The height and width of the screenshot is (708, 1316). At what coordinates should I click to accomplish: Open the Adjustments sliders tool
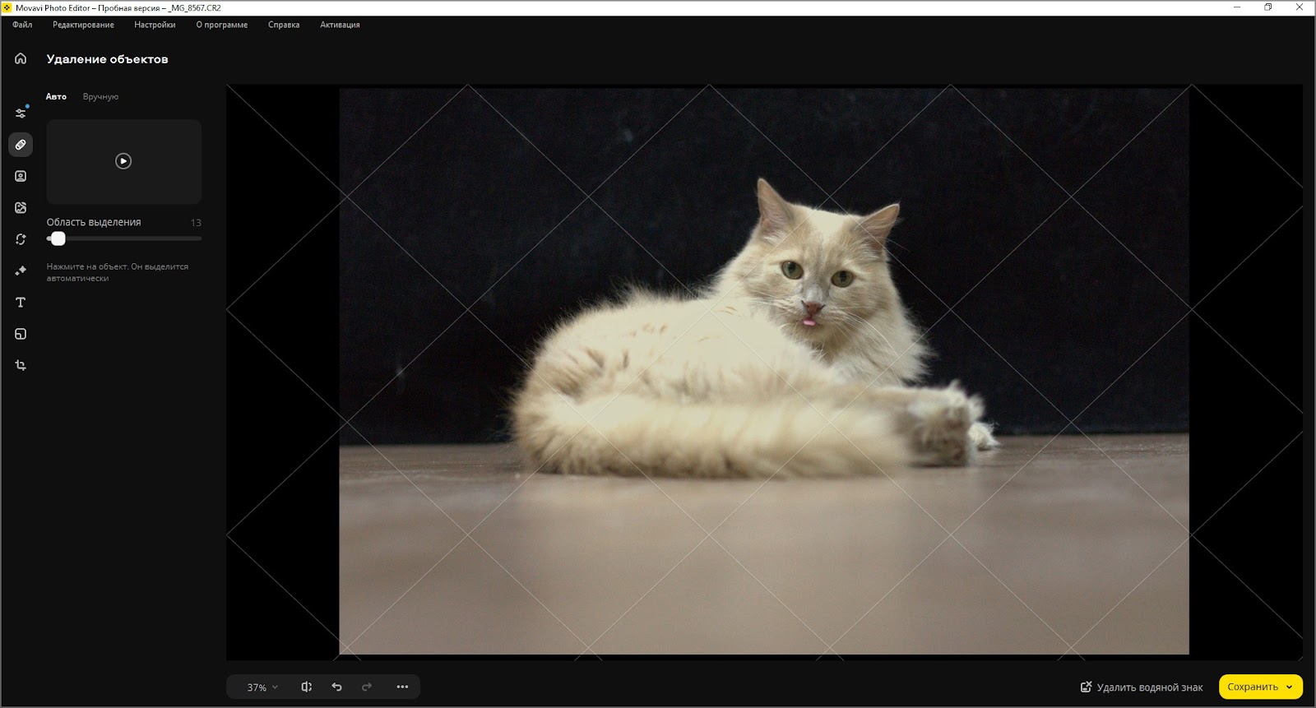point(21,113)
